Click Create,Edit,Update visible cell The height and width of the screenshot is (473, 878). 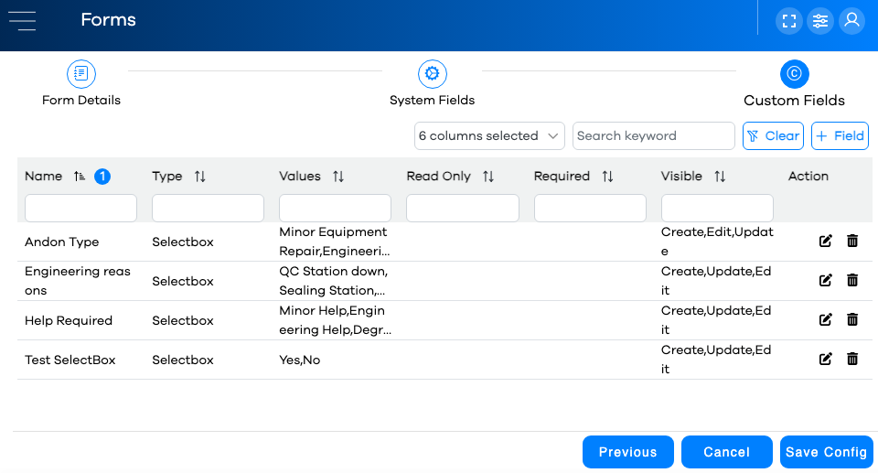click(x=717, y=242)
